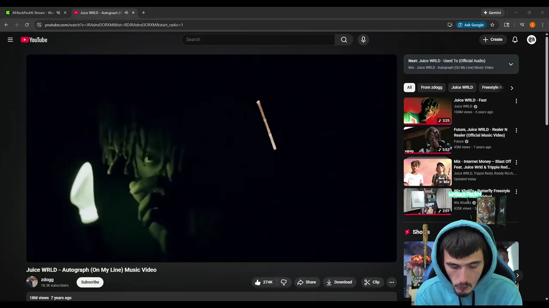
Task: Open Future, Juice WRLD - Realer N Realer title
Action: click(480, 132)
